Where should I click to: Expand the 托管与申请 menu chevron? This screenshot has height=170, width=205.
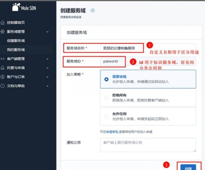(48, 68)
